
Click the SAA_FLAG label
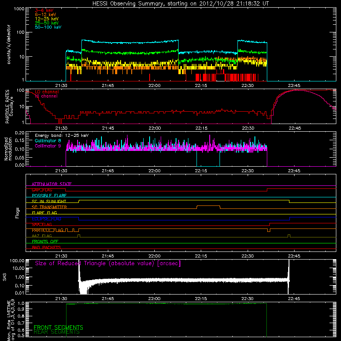[x=42, y=224]
